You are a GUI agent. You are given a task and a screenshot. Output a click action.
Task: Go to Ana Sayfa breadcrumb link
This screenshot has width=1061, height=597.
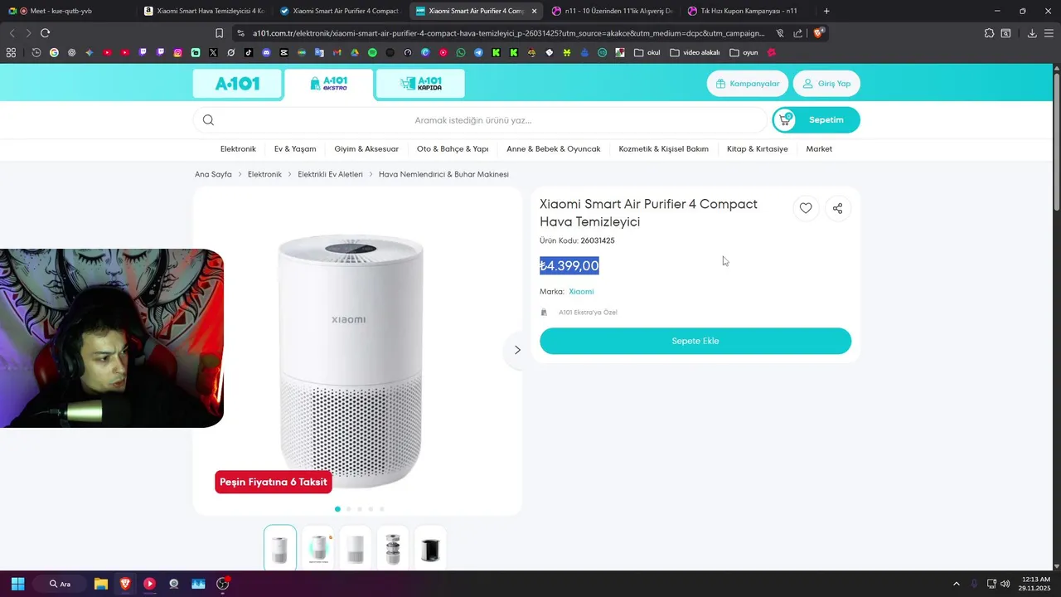tap(213, 175)
